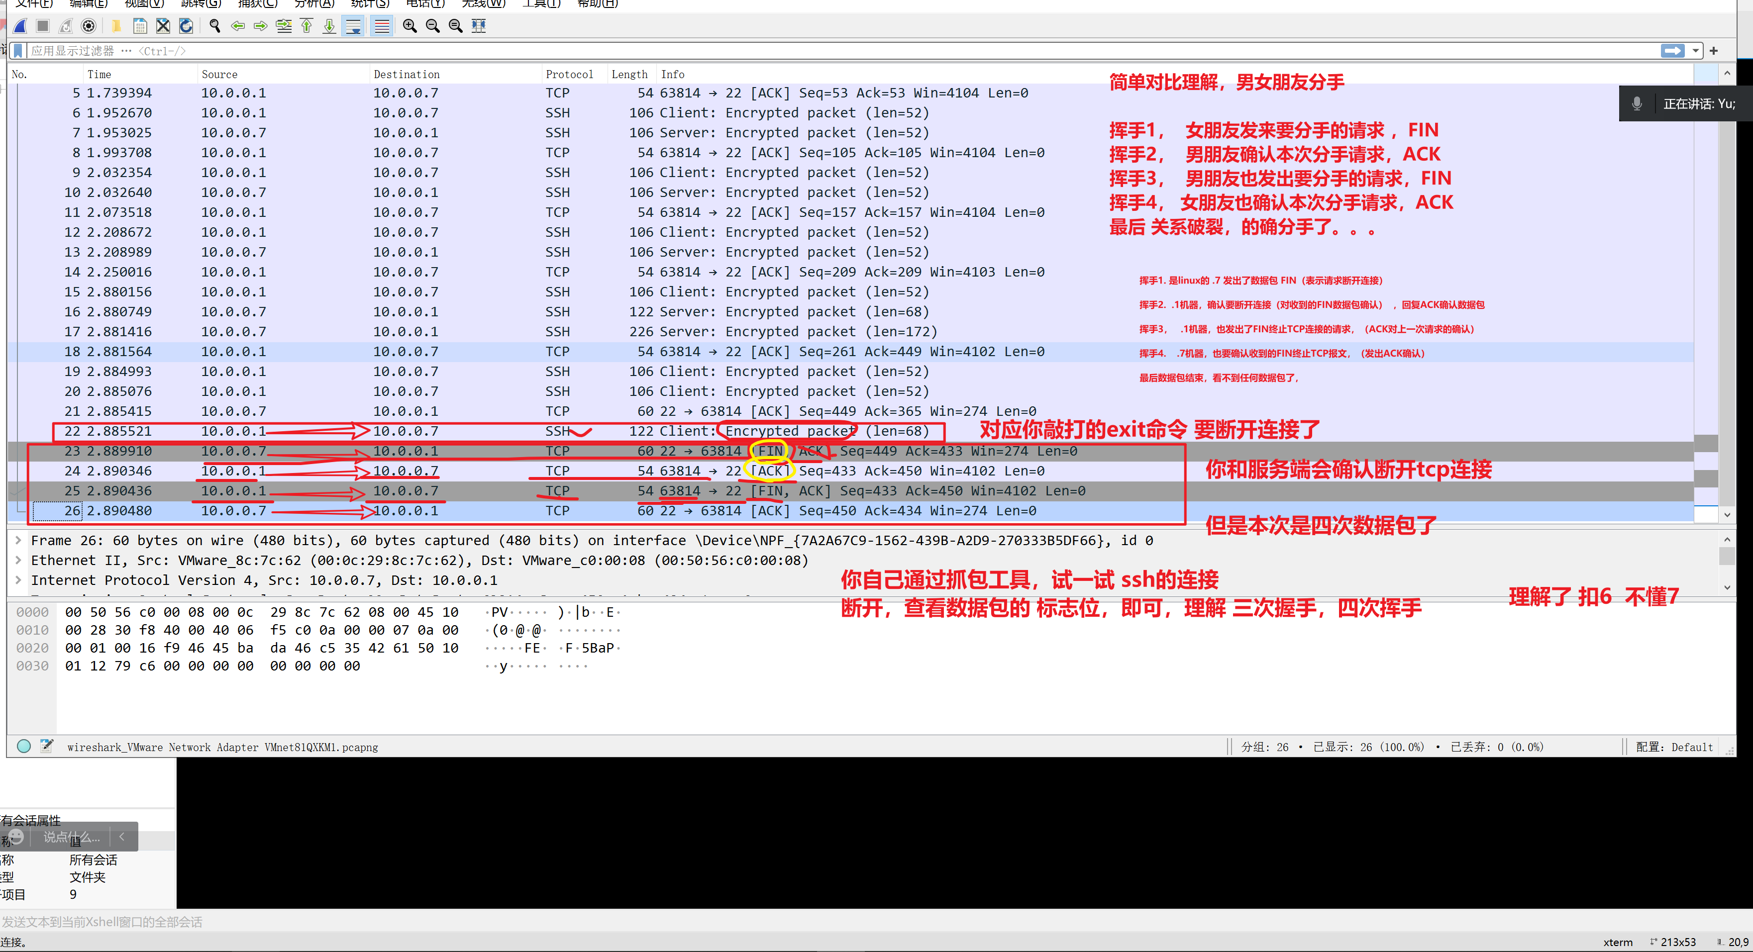Open capture options gear icon
This screenshot has height=952, width=1753.
[89, 26]
